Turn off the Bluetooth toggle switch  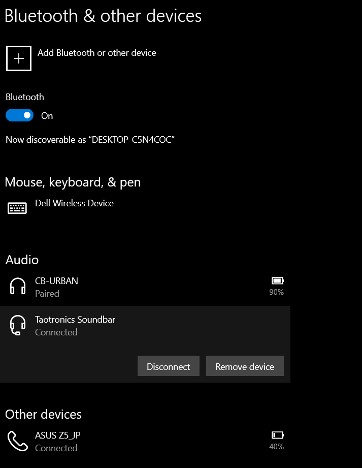[x=19, y=115]
